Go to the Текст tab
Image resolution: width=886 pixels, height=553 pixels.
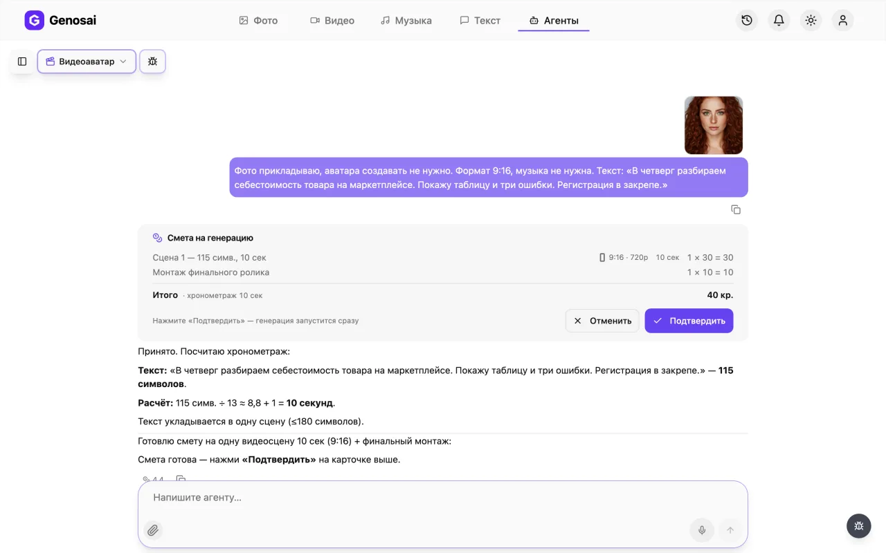point(480,21)
